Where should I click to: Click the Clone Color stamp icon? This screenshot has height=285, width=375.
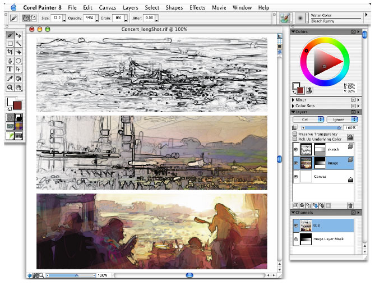(310, 90)
